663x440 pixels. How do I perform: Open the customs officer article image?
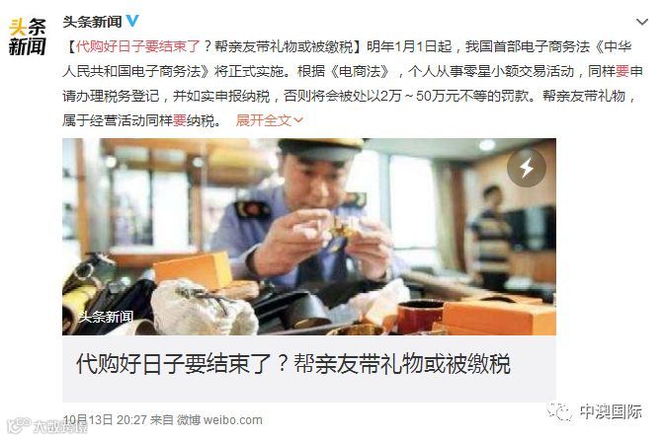tap(309, 237)
